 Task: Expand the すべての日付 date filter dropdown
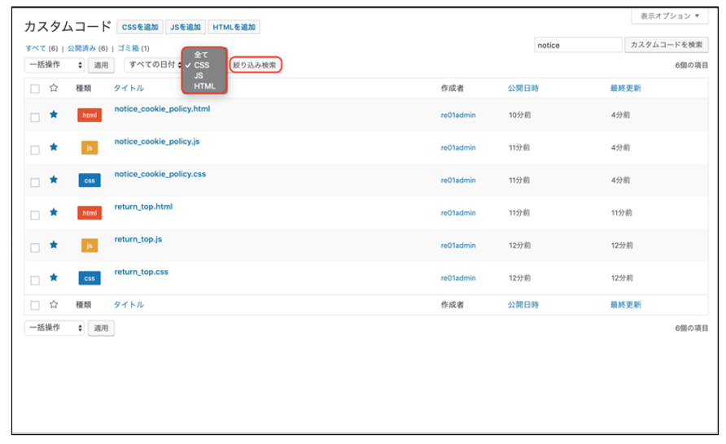click(153, 65)
